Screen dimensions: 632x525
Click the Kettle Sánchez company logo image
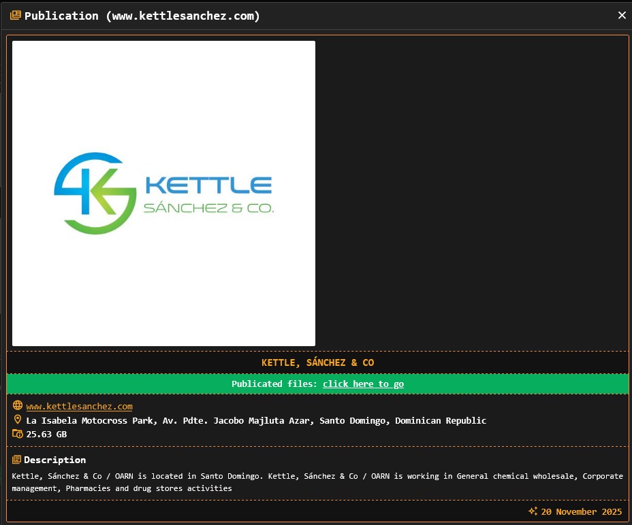[163, 192]
